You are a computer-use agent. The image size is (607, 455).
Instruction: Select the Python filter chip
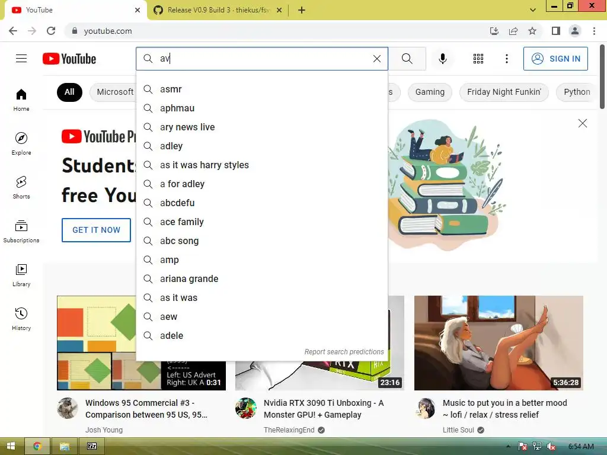click(x=576, y=92)
